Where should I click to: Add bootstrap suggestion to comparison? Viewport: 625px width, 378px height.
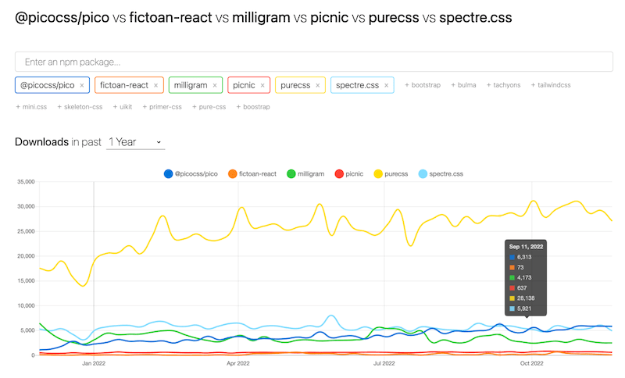[423, 85]
